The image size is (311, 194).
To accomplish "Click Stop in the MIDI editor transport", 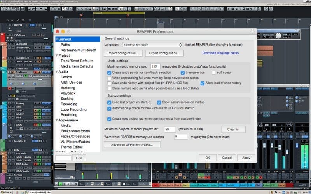I will [x=68, y=184].
